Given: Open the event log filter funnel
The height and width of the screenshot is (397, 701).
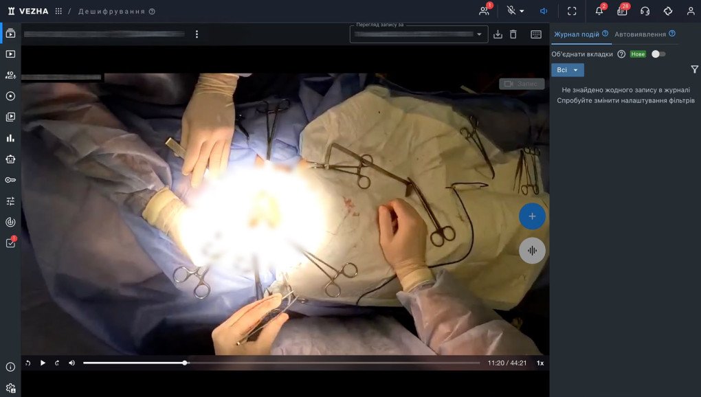Looking at the screenshot, I should click(694, 69).
